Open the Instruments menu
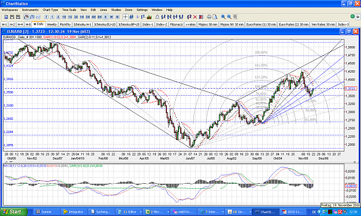The width and height of the screenshot is (361, 216). tap(31, 10)
